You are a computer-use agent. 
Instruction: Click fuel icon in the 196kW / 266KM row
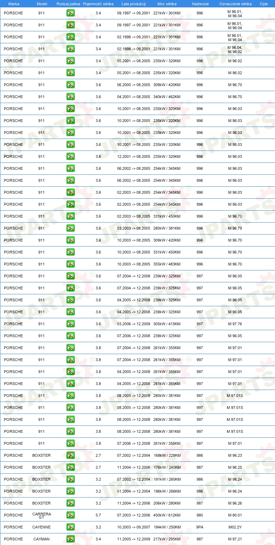click(70, 491)
